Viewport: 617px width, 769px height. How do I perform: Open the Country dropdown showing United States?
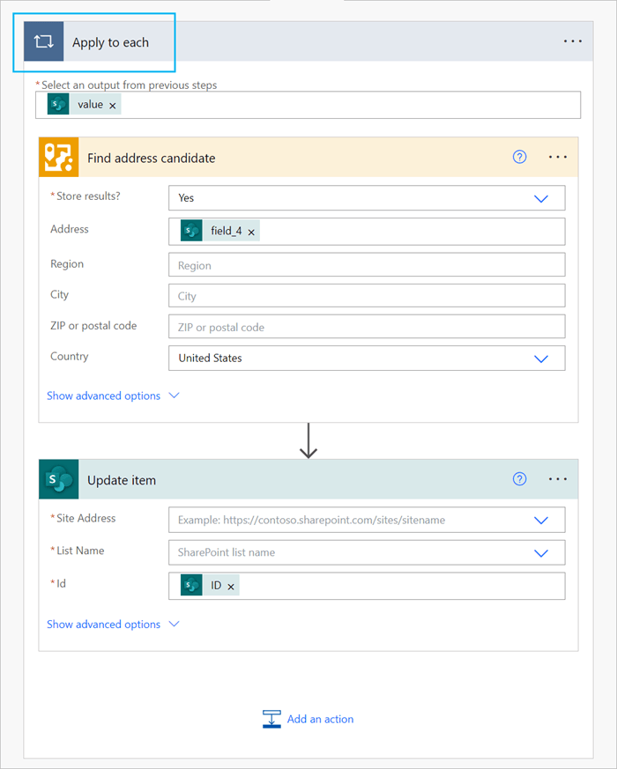(x=541, y=359)
